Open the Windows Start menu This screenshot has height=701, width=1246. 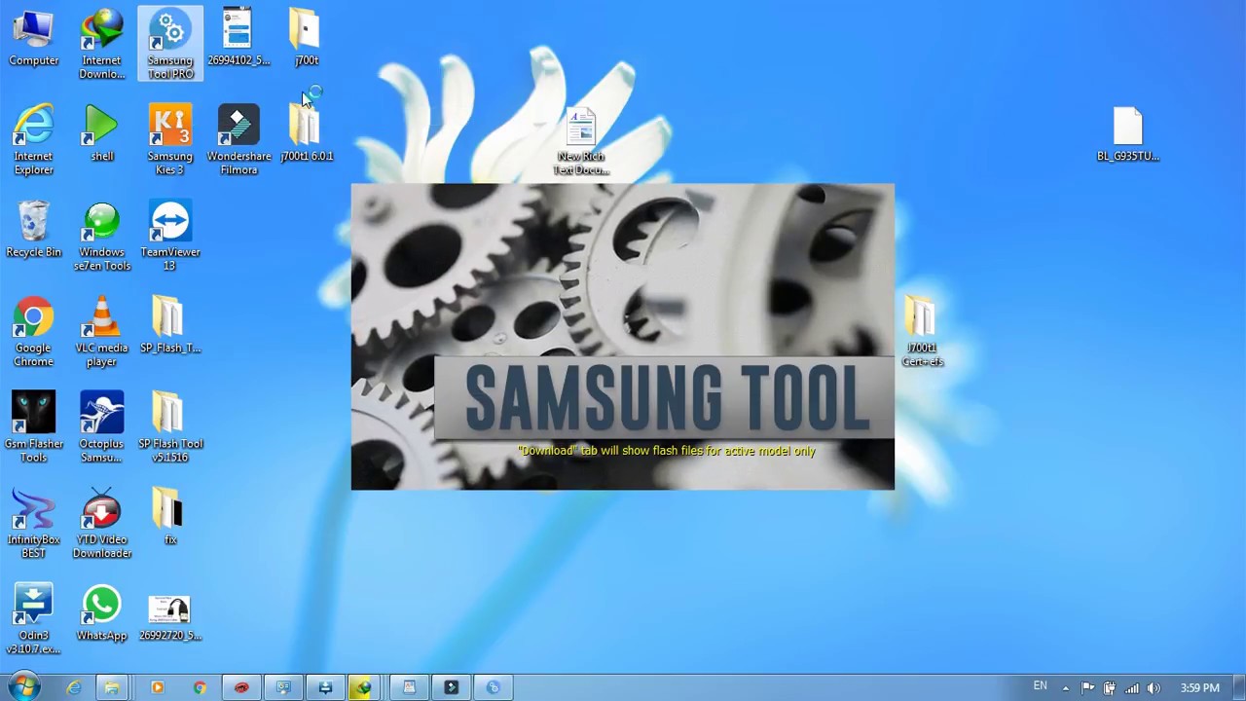pos(23,687)
